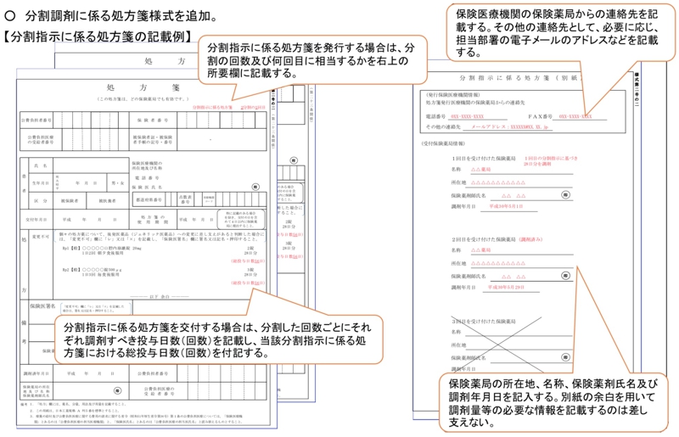Click the 男・女 gender cell
Screen dimensions: 679x437
[118, 182]
